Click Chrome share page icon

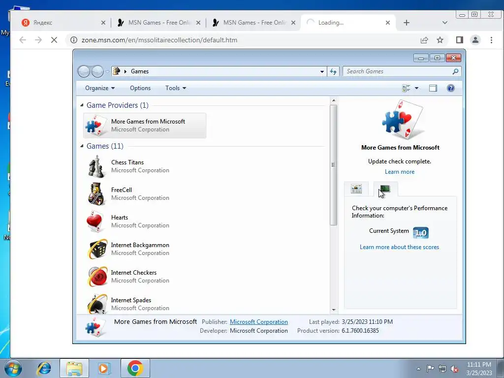click(x=424, y=40)
